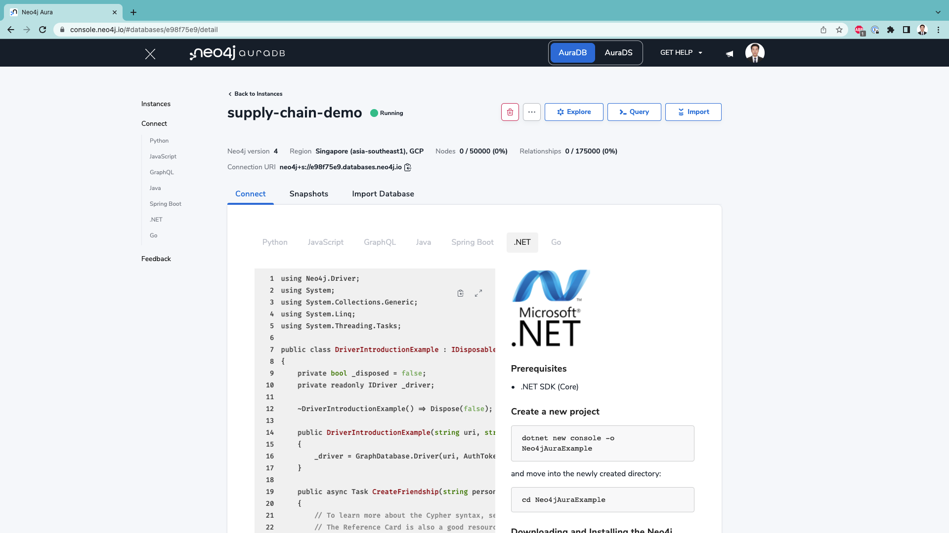Delete instance via red trash icon

(x=510, y=112)
